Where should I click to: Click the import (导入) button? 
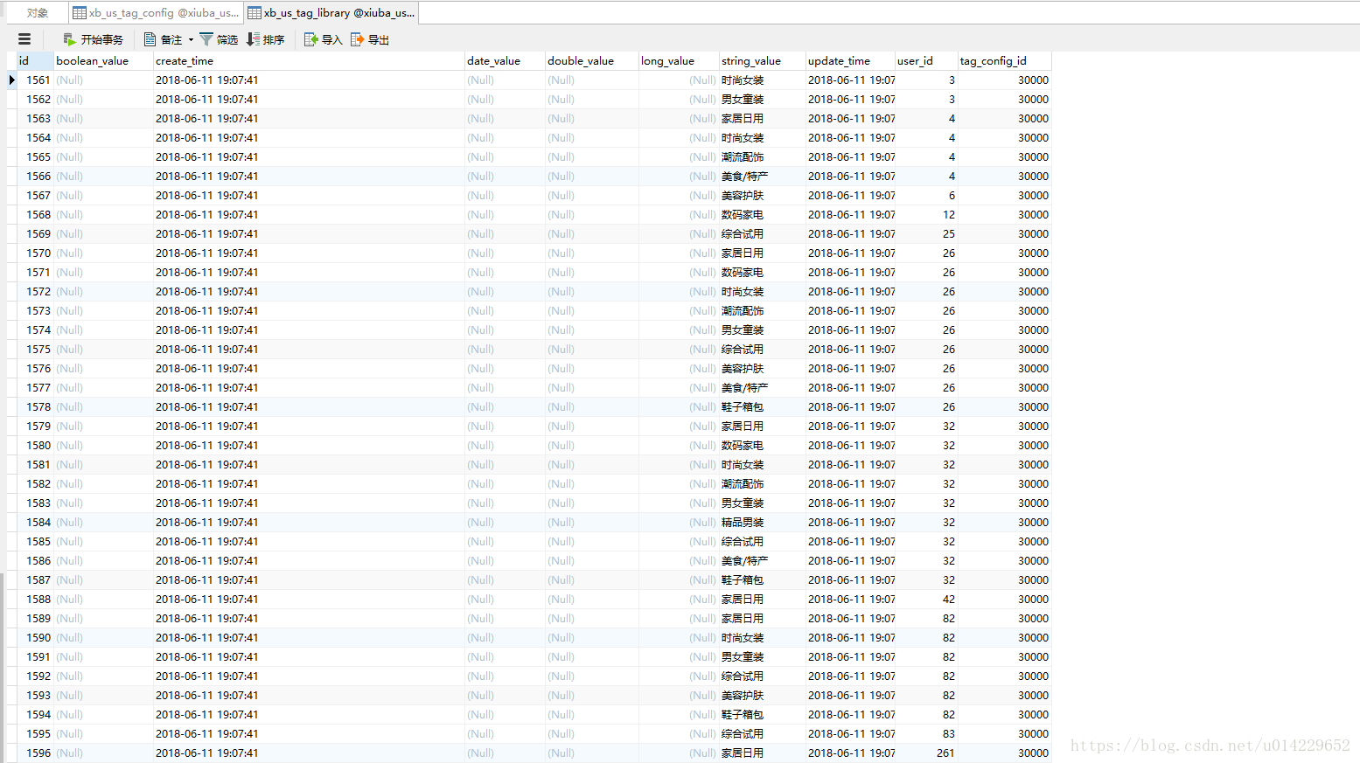[x=323, y=39]
